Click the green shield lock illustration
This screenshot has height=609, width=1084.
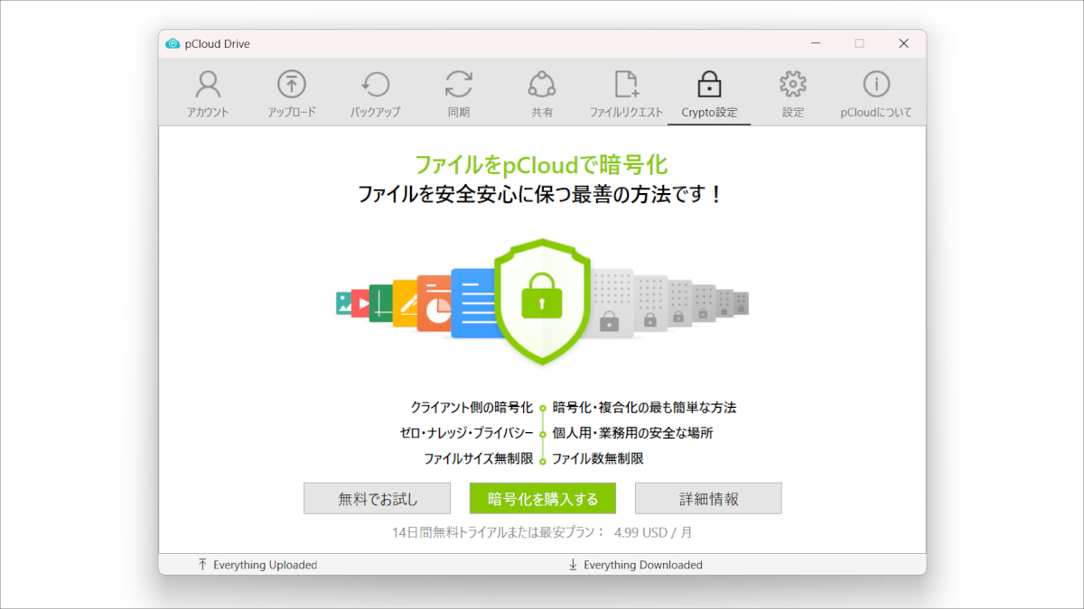542,302
